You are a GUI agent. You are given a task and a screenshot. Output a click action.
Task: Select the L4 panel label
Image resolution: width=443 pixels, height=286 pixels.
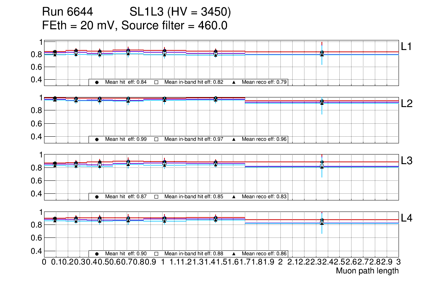406,218
